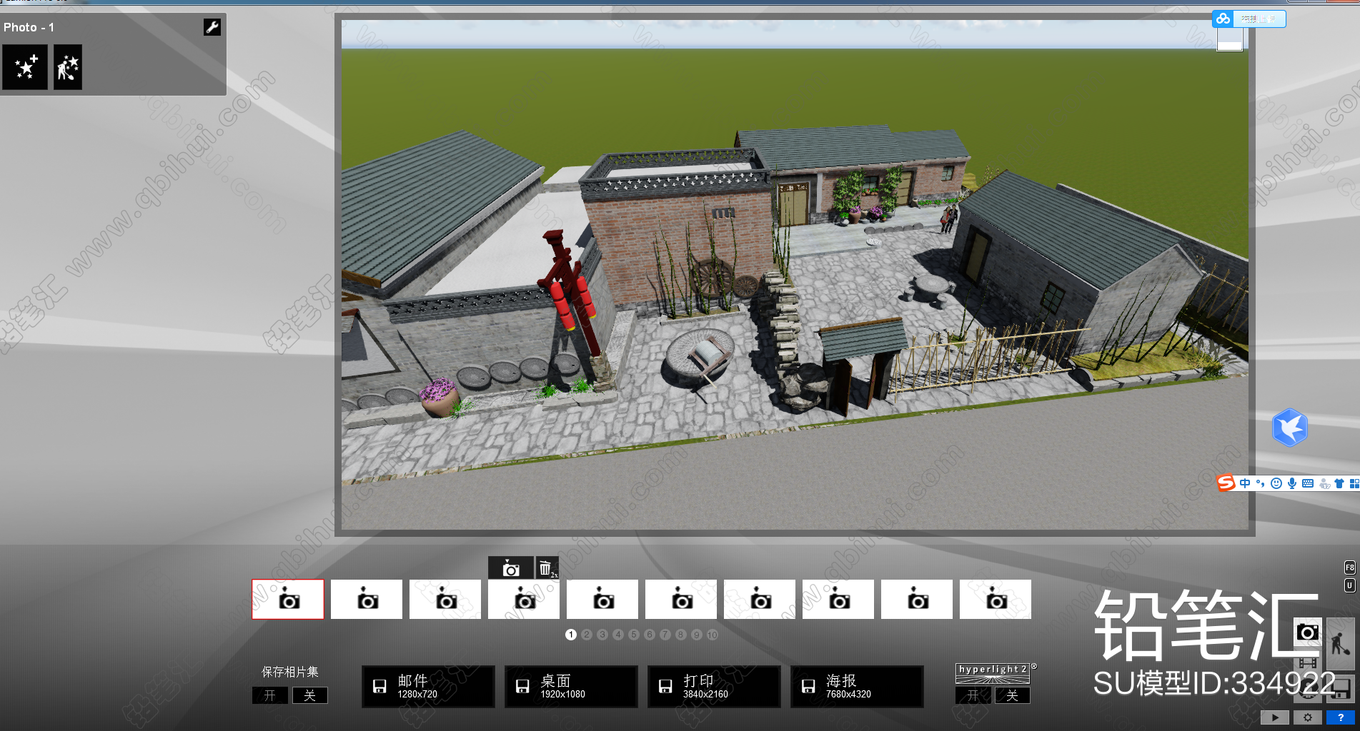This screenshot has height=731, width=1360.
Task: Select the second photo slot
Action: [367, 599]
